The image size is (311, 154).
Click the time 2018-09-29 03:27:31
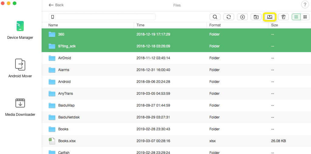[x=153, y=117]
